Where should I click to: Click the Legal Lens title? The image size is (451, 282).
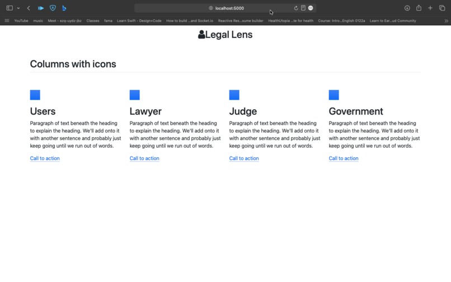(229, 35)
